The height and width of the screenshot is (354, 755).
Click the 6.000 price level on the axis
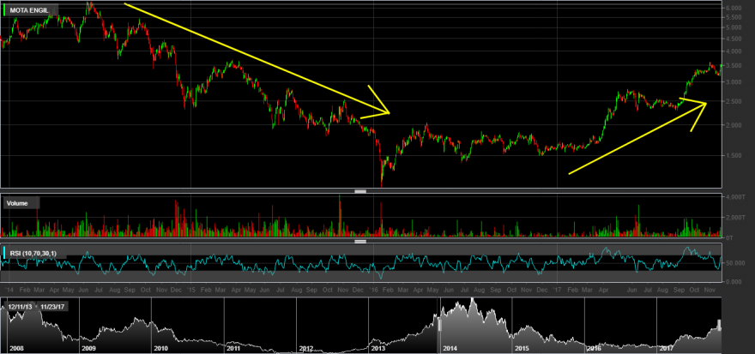(x=734, y=9)
